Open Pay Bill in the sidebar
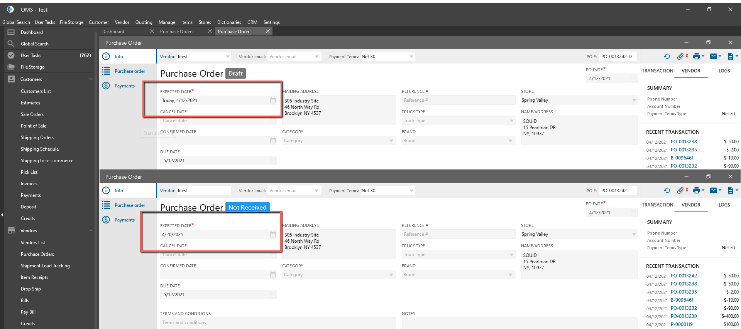Viewport: 741px width, 329px height. click(28, 312)
